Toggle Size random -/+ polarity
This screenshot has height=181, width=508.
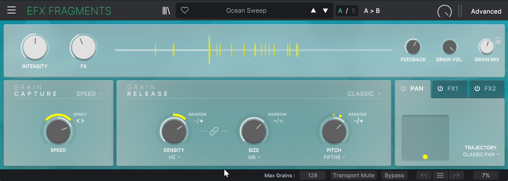[278, 121]
